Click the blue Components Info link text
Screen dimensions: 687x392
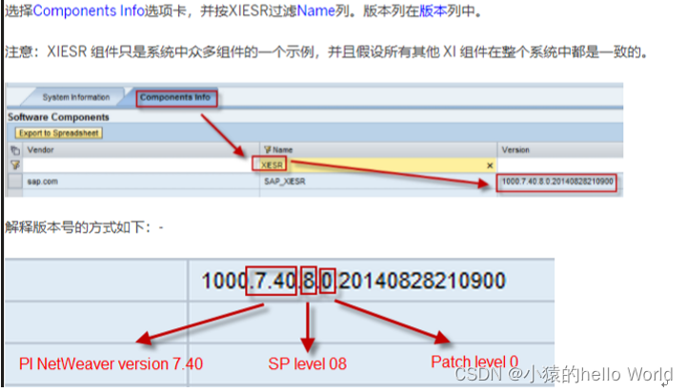(89, 10)
